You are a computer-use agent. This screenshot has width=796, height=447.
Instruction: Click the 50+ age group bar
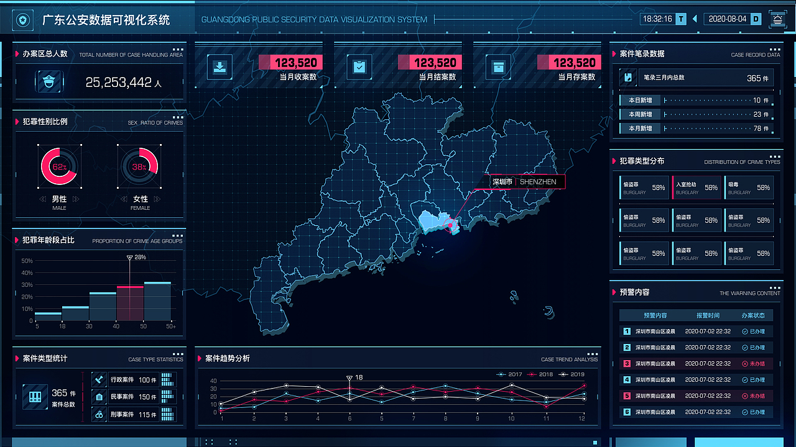(x=157, y=301)
